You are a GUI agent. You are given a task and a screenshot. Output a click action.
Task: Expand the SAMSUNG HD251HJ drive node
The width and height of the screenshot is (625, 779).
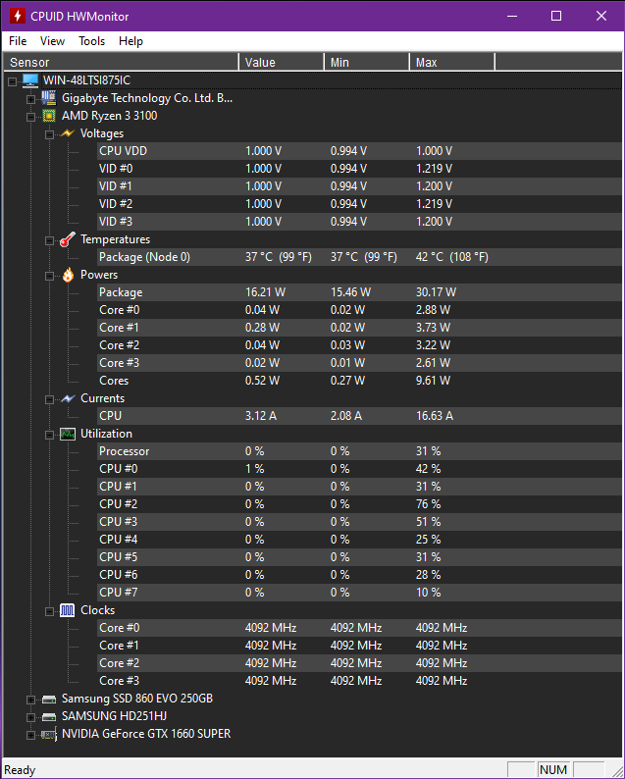click(x=30, y=717)
